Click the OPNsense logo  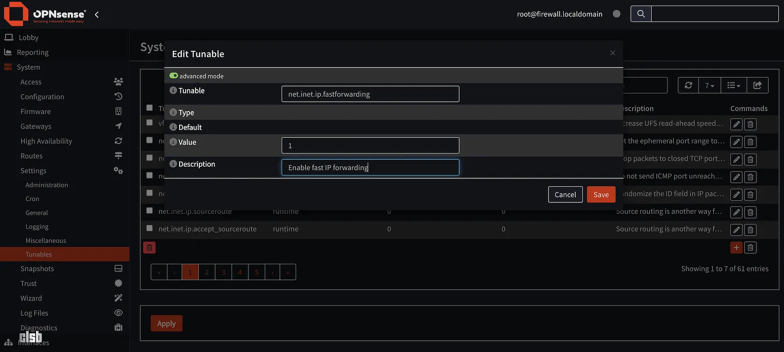[x=45, y=14]
